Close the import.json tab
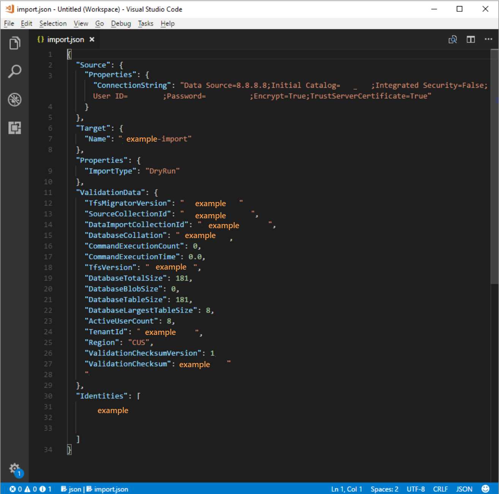Viewport: 499px width, 494px height. 92,39
